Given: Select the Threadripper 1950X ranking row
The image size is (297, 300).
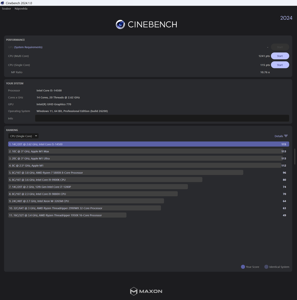Looking at the screenshot, I should 149,215.
